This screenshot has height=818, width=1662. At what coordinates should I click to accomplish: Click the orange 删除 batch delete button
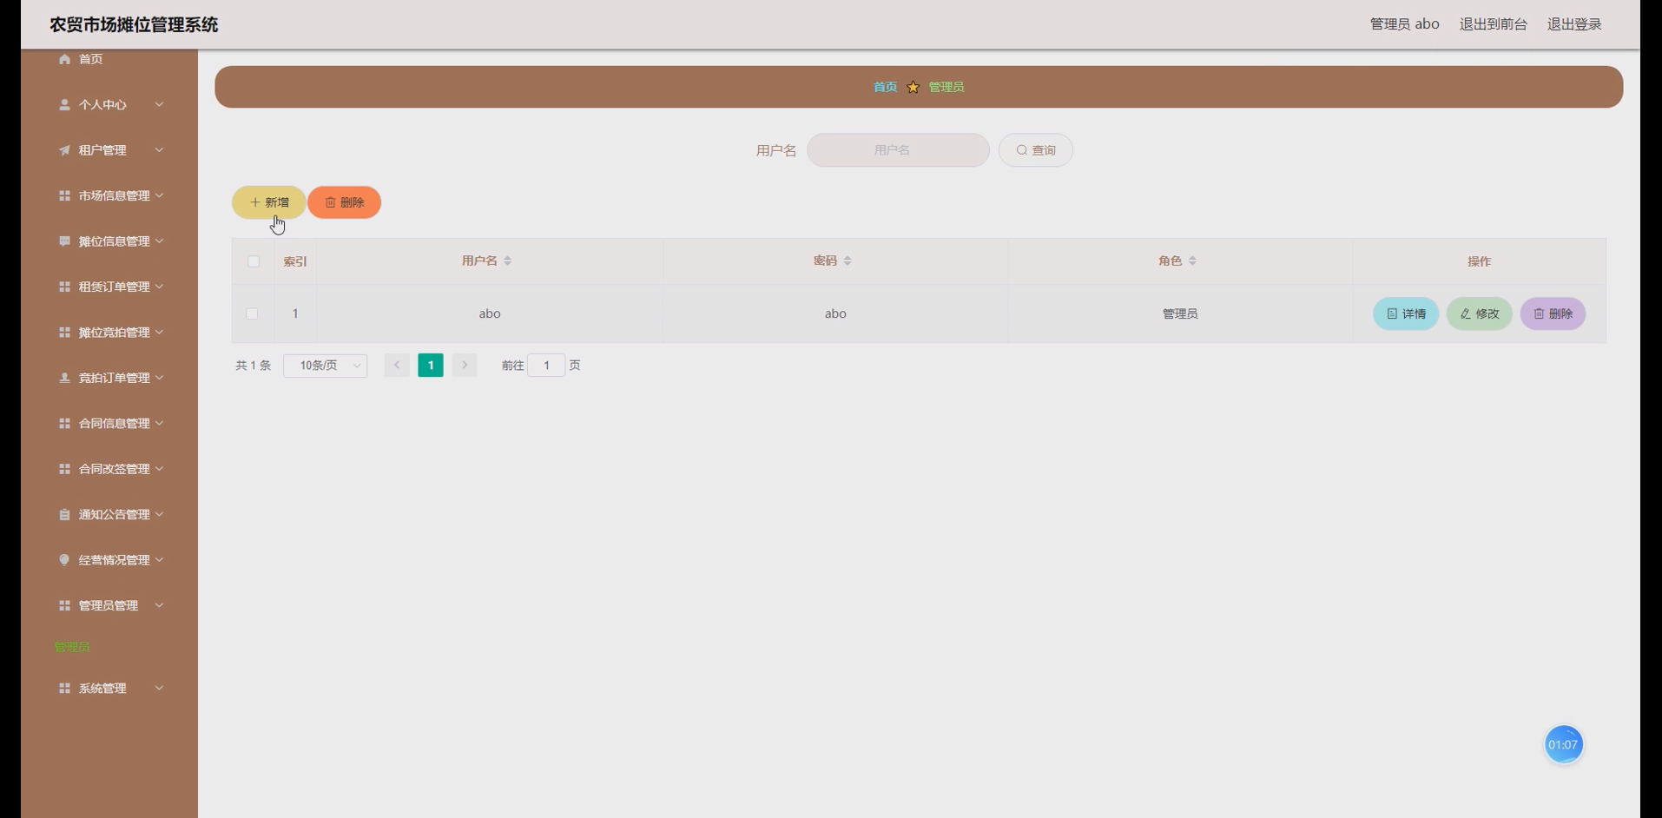click(344, 202)
